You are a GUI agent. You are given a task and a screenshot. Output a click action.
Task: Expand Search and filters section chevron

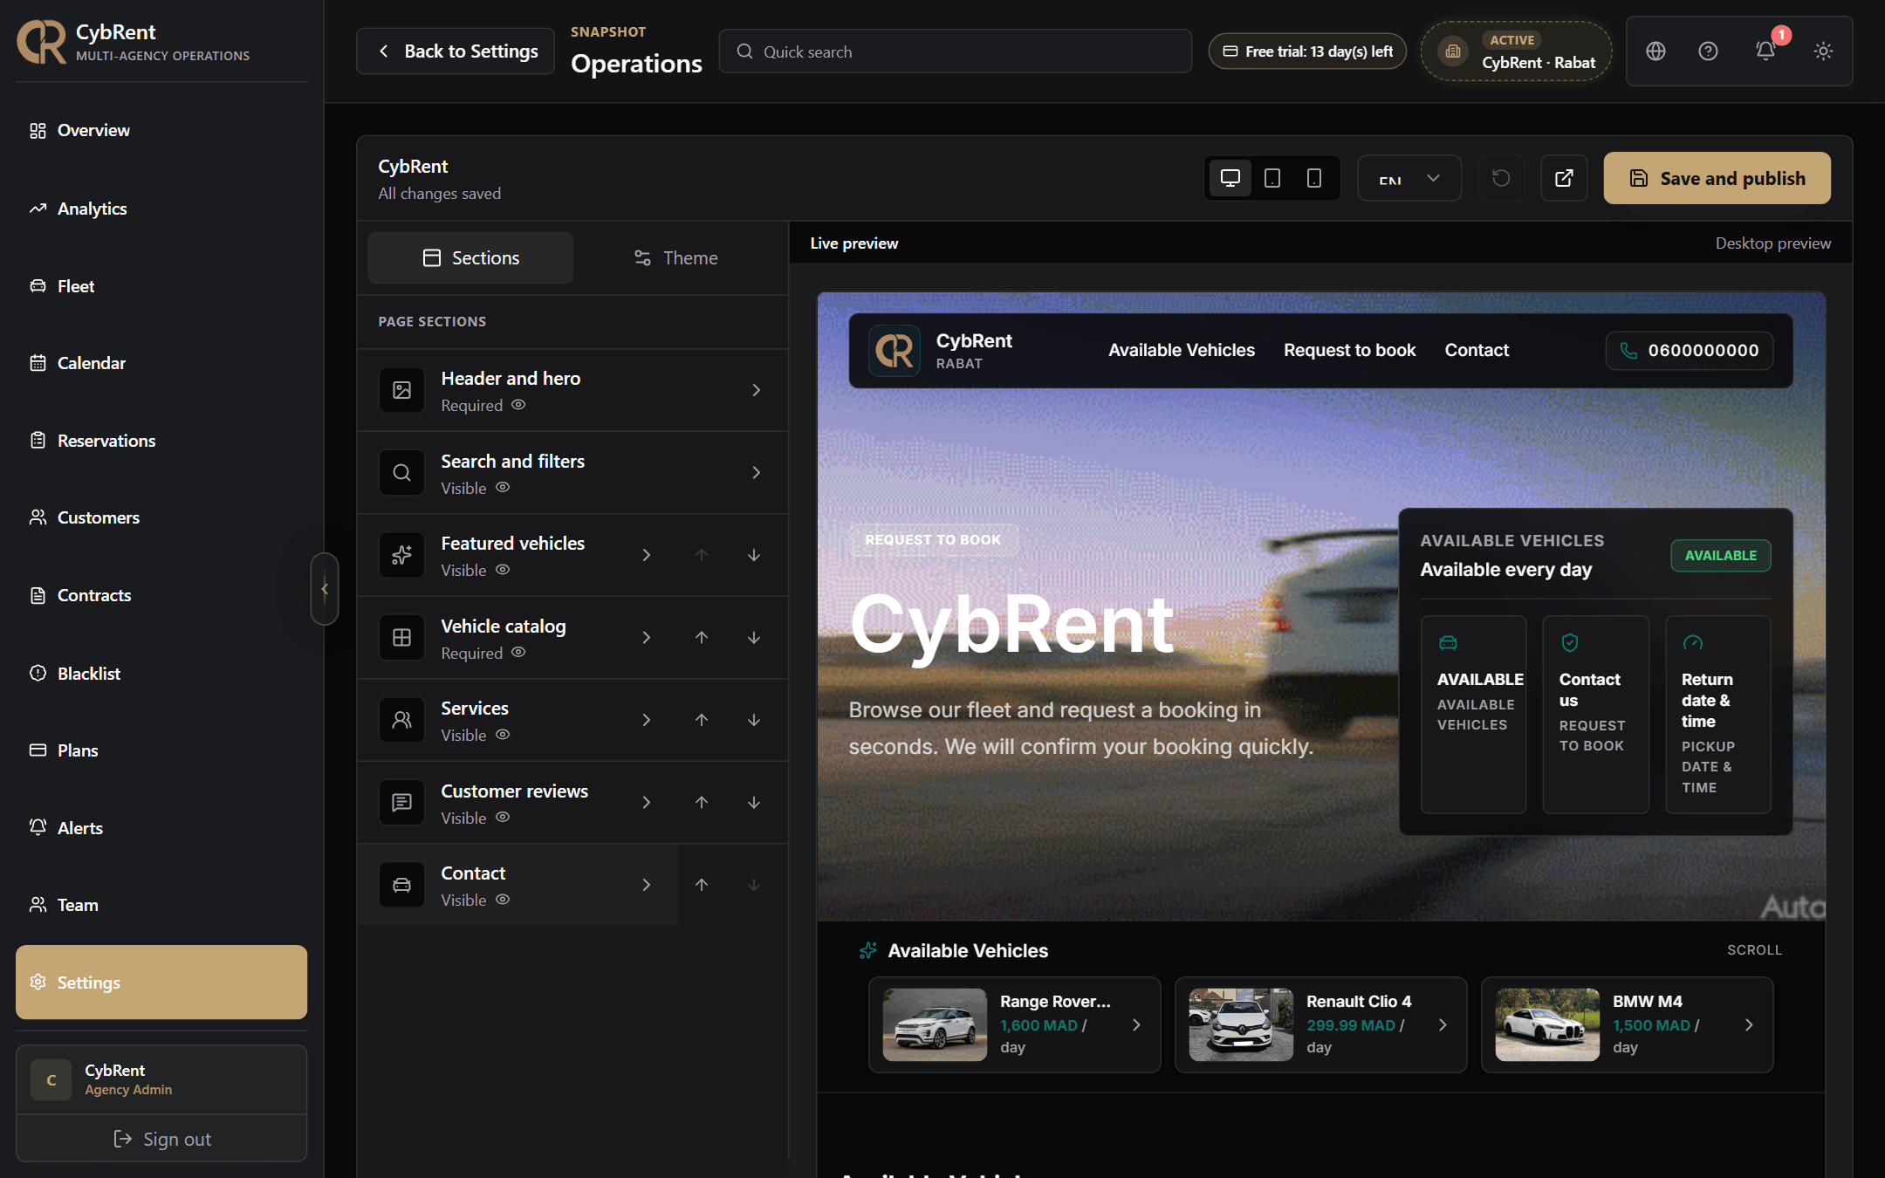756,472
